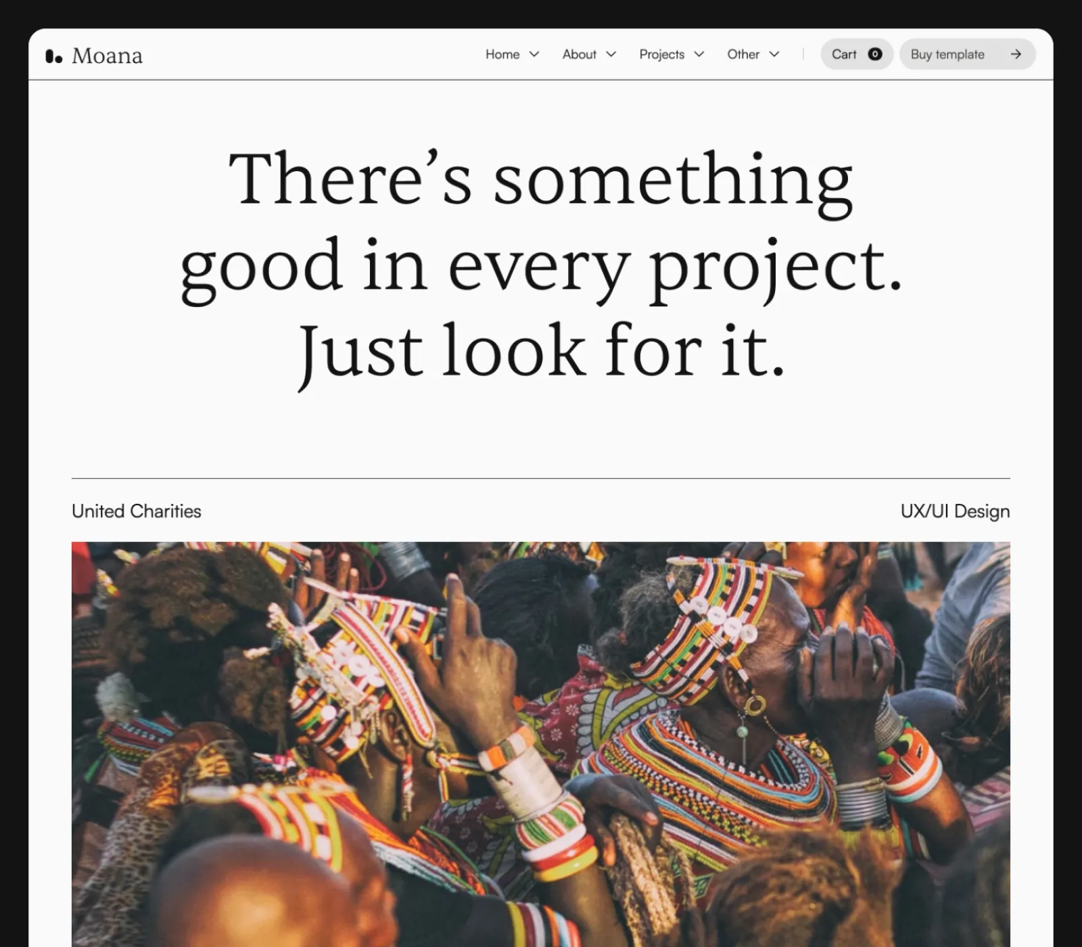This screenshot has width=1082, height=947.
Task: Open the Home menu item
Action: click(x=502, y=54)
